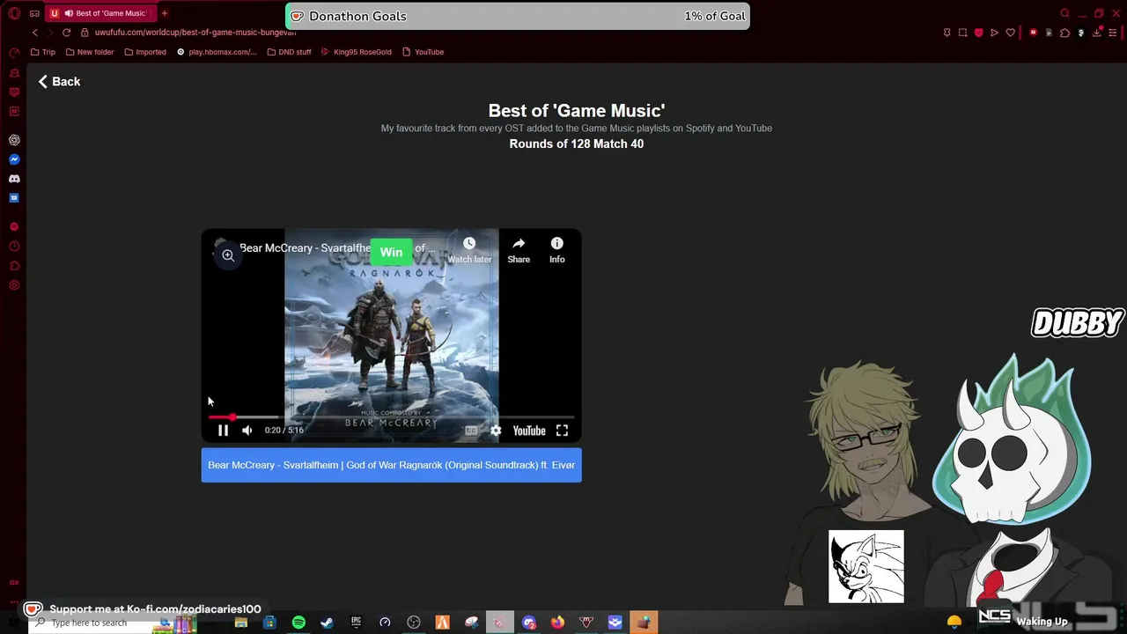Open browser history clock in sidebar
The image size is (1127, 634).
tap(14, 247)
